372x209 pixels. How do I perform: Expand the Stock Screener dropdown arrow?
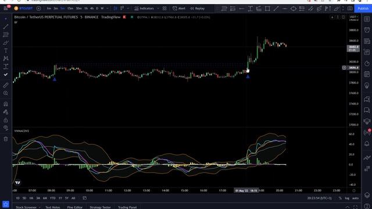[x=40, y=207]
